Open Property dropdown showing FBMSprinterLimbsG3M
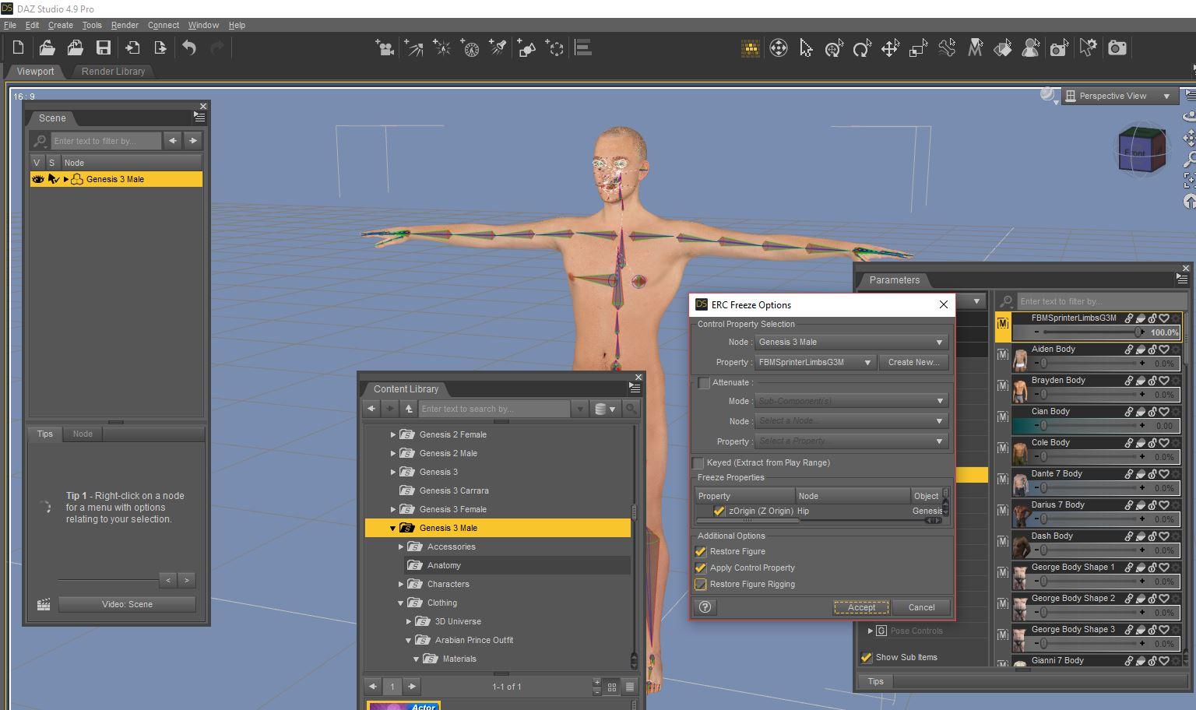This screenshot has width=1196, height=710. (815, 362)
